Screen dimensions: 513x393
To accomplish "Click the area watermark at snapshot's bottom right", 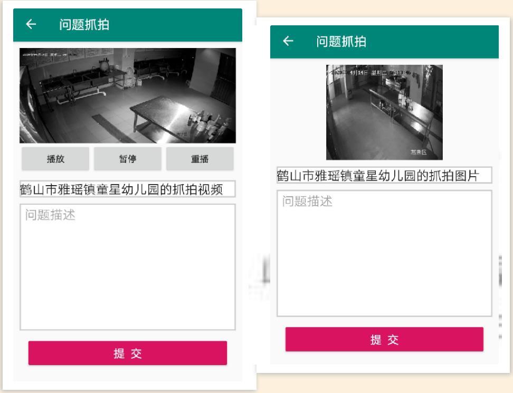I will [425, 152].
